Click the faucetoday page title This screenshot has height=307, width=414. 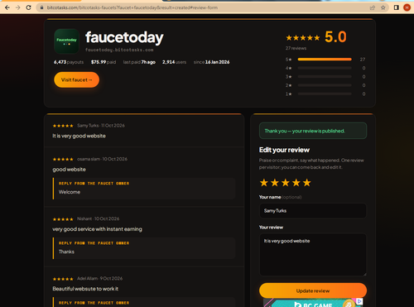(x=124, y=37)
